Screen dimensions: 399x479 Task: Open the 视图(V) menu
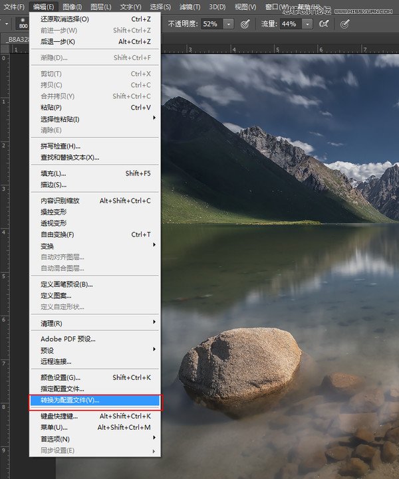[x=245, y=7]
